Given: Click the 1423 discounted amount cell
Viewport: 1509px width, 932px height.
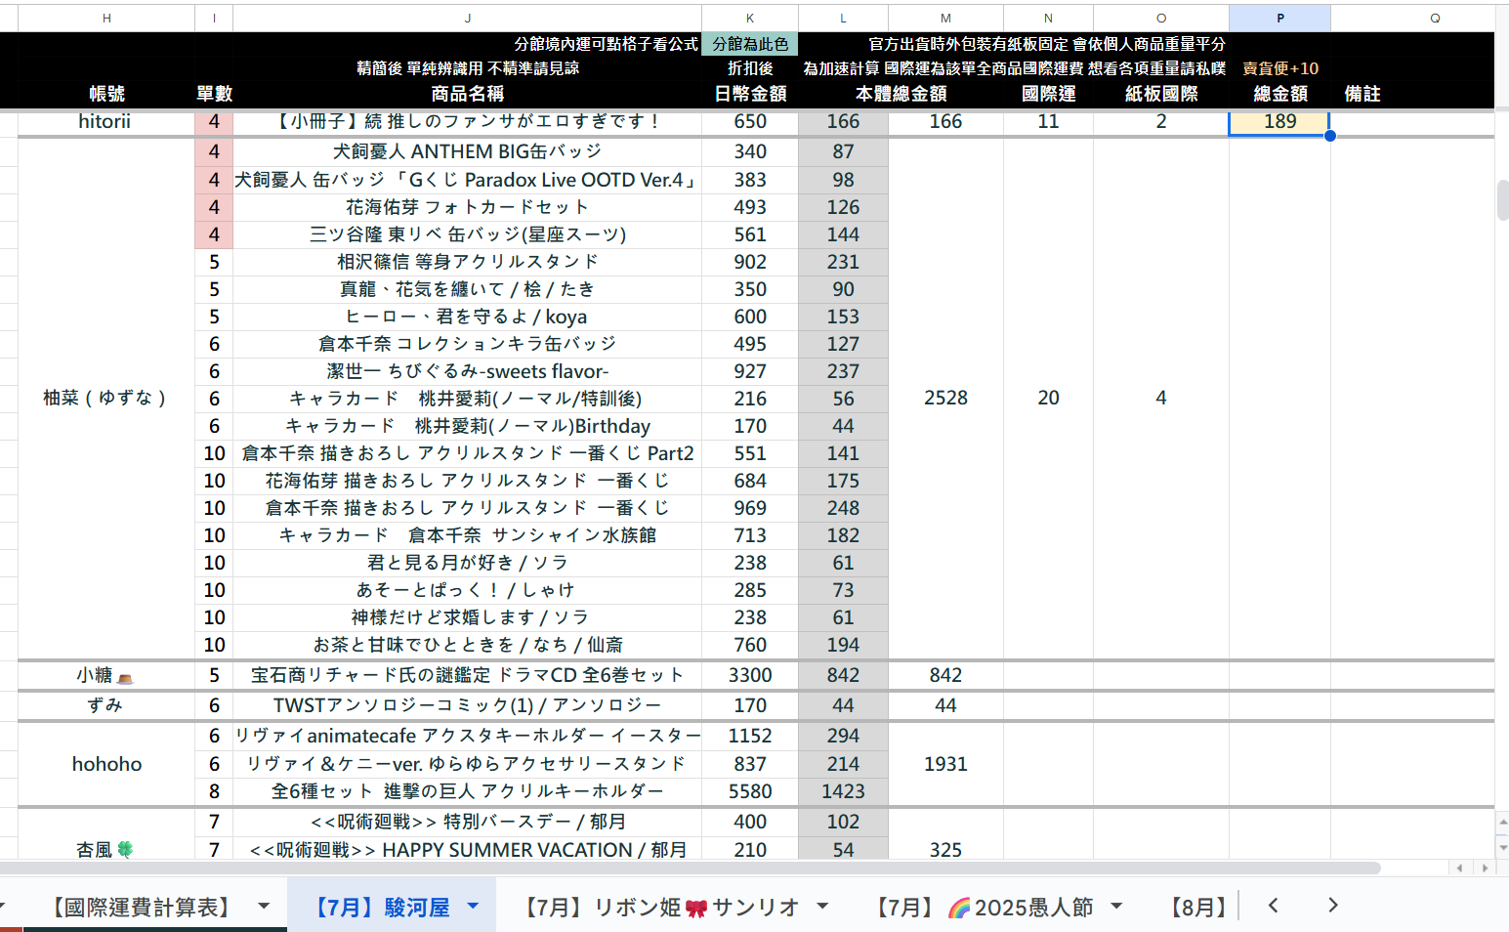Looking at the screenshot, I should 843,791.
